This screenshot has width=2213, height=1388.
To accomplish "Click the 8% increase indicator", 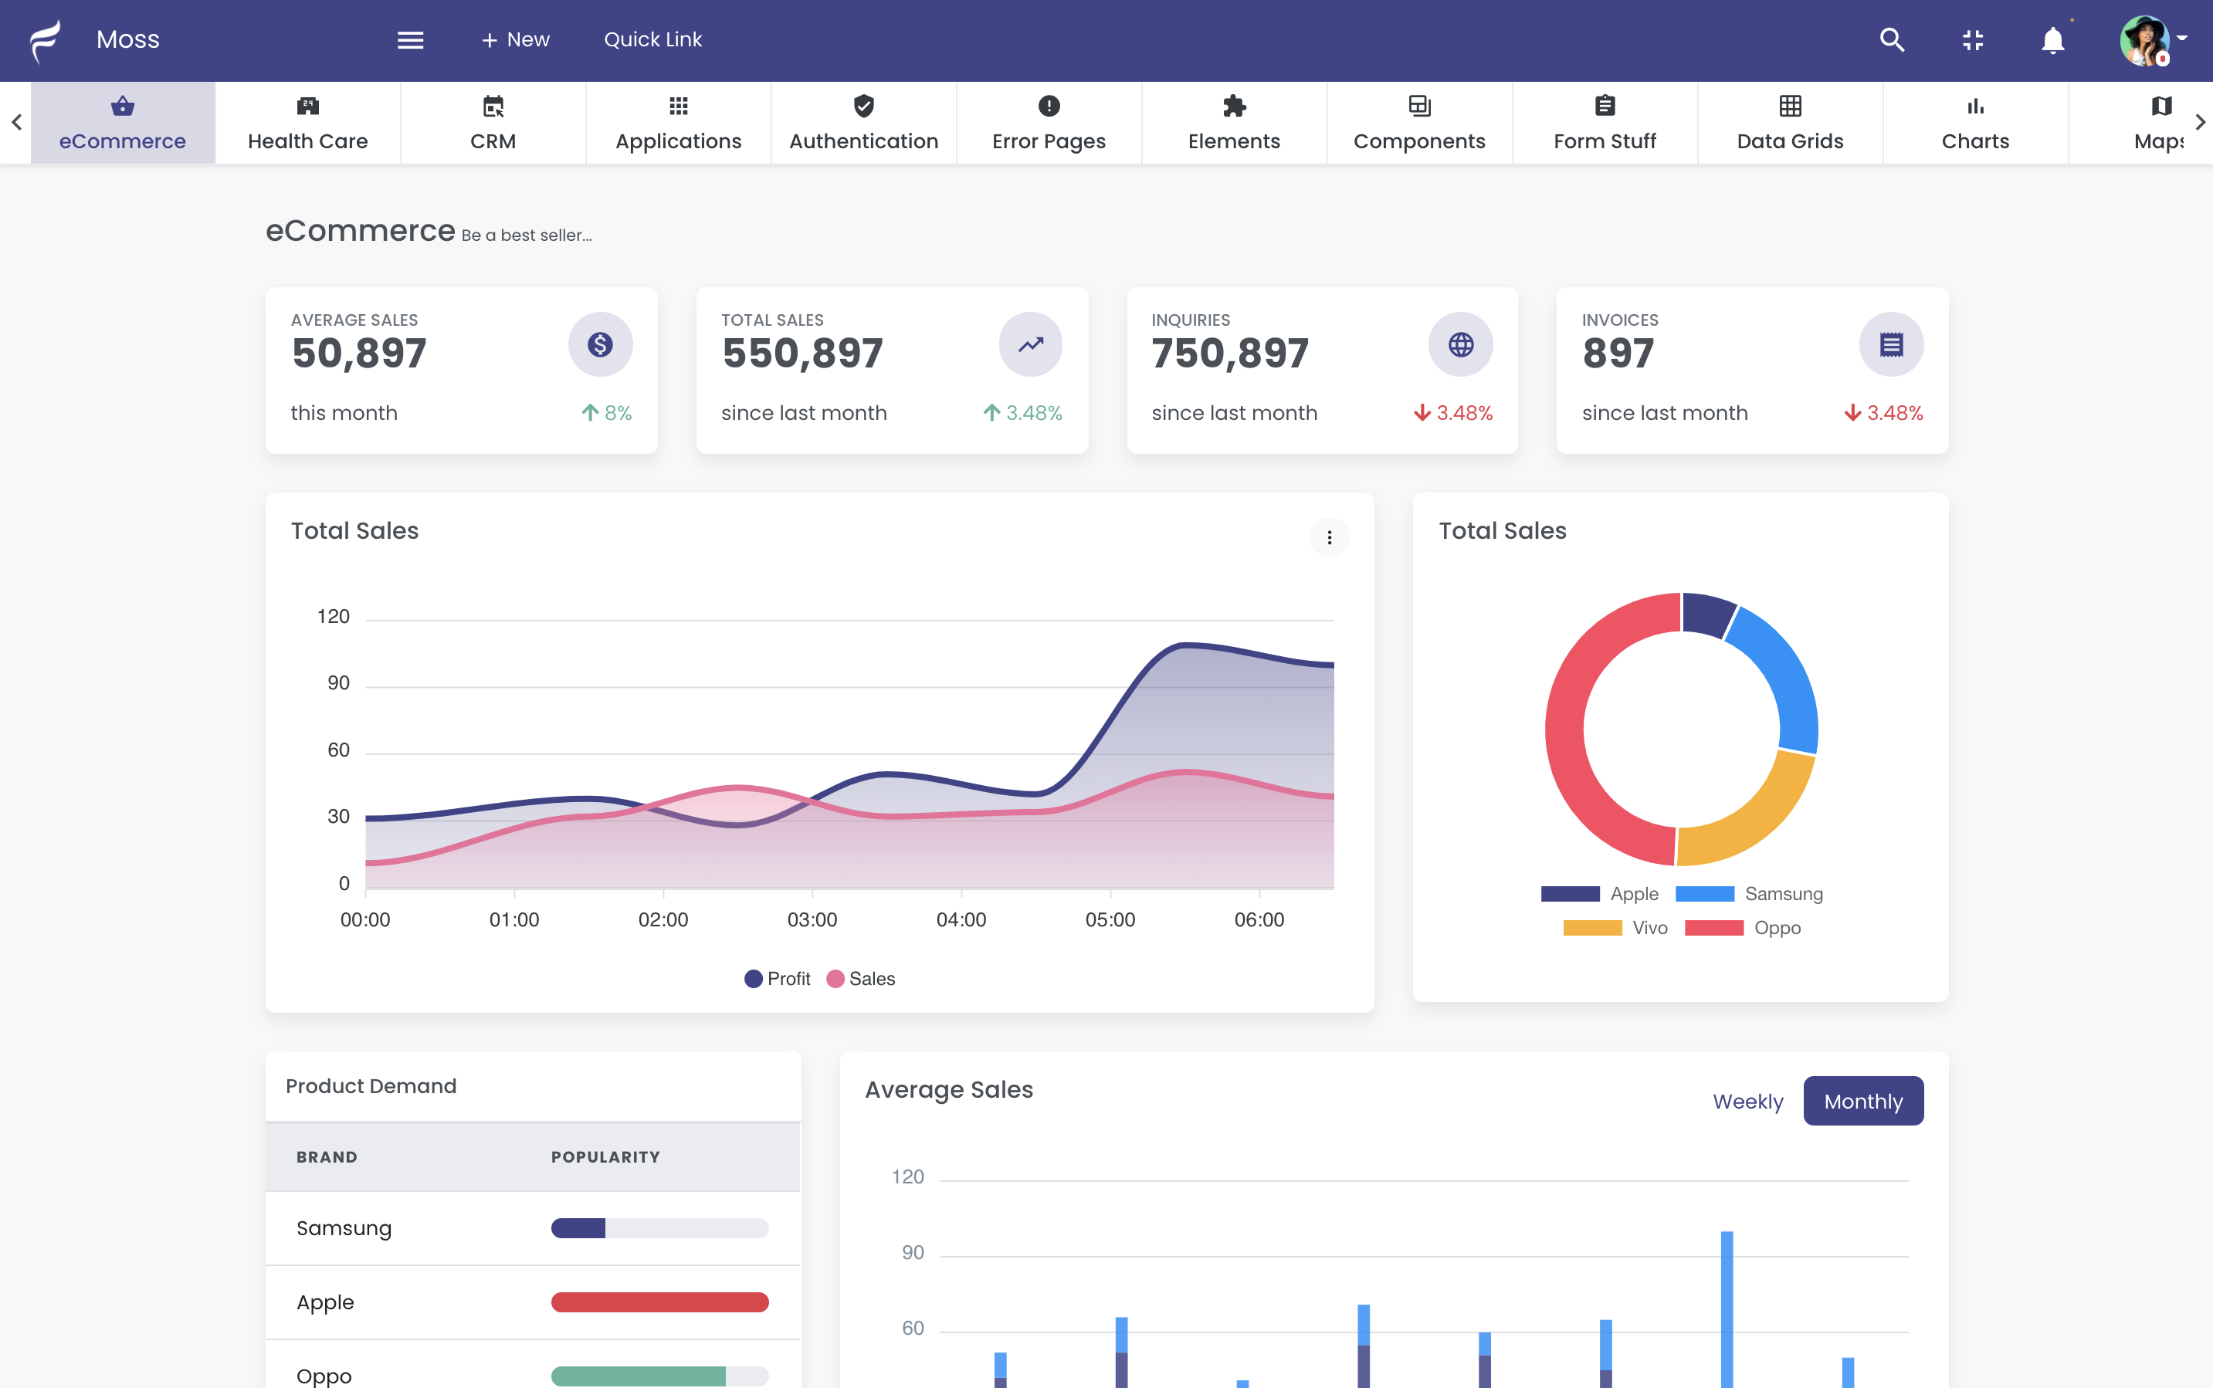I will (x=607, y=413).
